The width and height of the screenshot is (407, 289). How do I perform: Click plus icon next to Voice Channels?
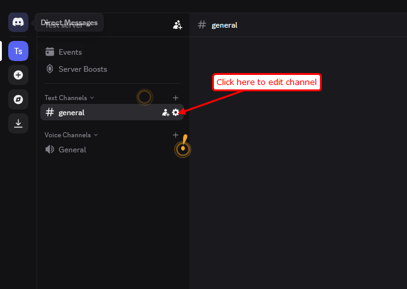175,135
